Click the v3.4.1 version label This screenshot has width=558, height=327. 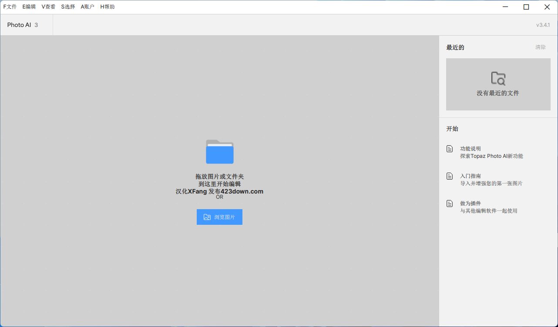543,25
